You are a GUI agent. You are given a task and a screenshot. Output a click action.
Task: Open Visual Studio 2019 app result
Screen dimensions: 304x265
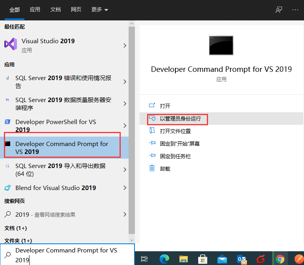click(64, 46)
